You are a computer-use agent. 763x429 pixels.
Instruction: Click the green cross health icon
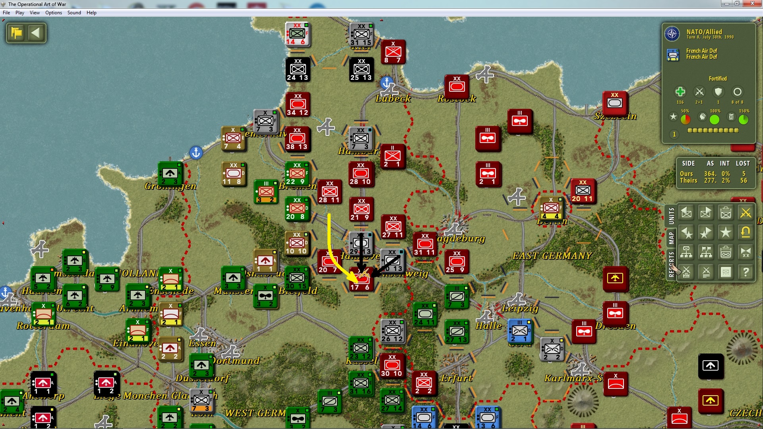click(x=680, y=92)
